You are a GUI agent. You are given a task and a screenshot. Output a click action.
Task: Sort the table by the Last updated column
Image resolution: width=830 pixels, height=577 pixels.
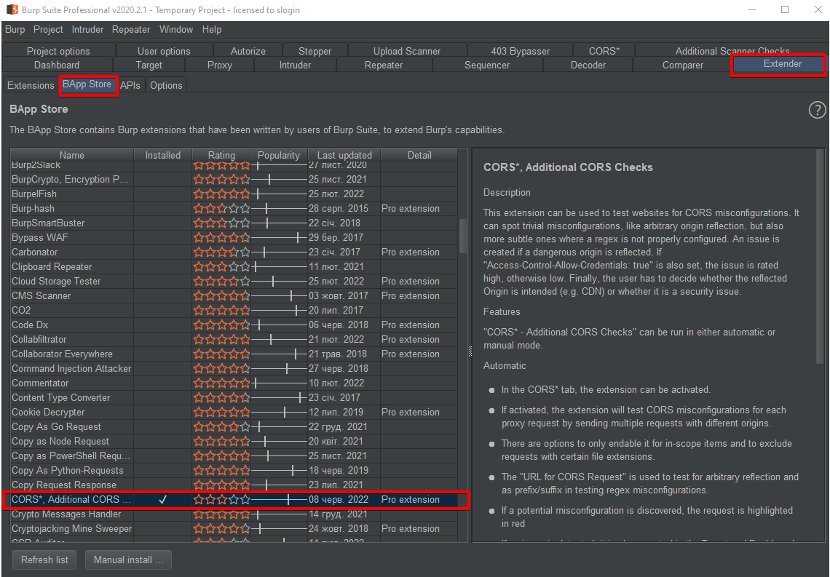(344, 155)
